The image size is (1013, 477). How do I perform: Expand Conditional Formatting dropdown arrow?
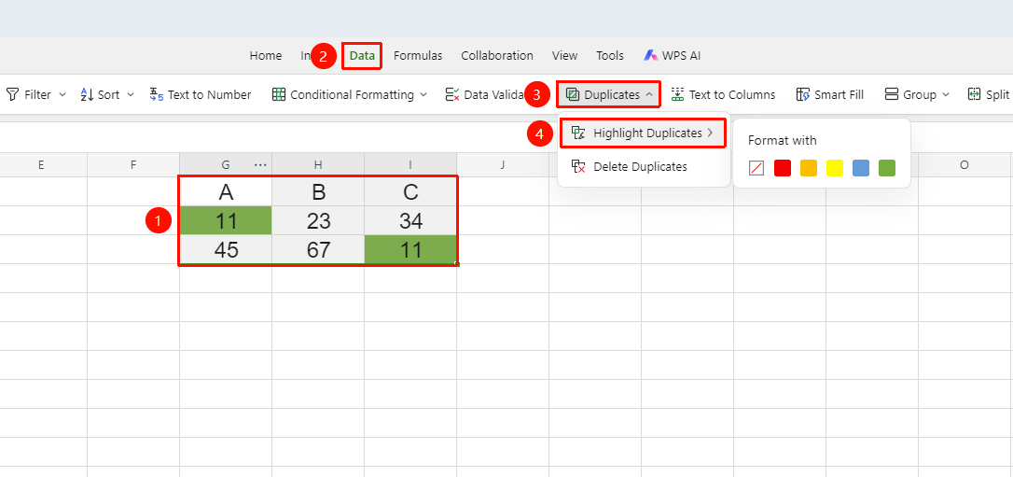click(x=423, y=94)
